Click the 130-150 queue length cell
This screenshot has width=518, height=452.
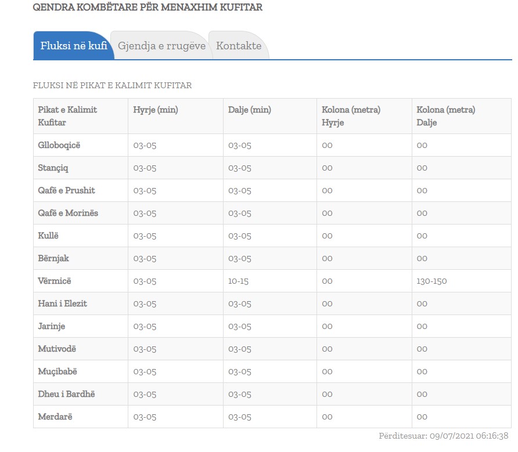pos(431,281)
